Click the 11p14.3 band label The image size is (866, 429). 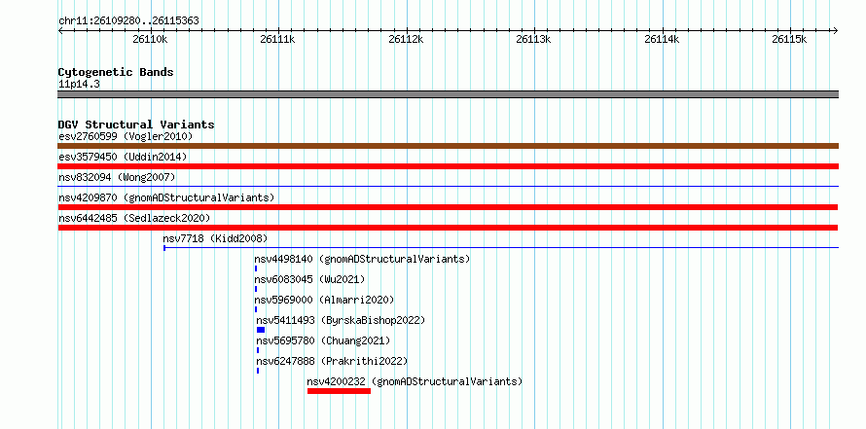click(79, 85)
